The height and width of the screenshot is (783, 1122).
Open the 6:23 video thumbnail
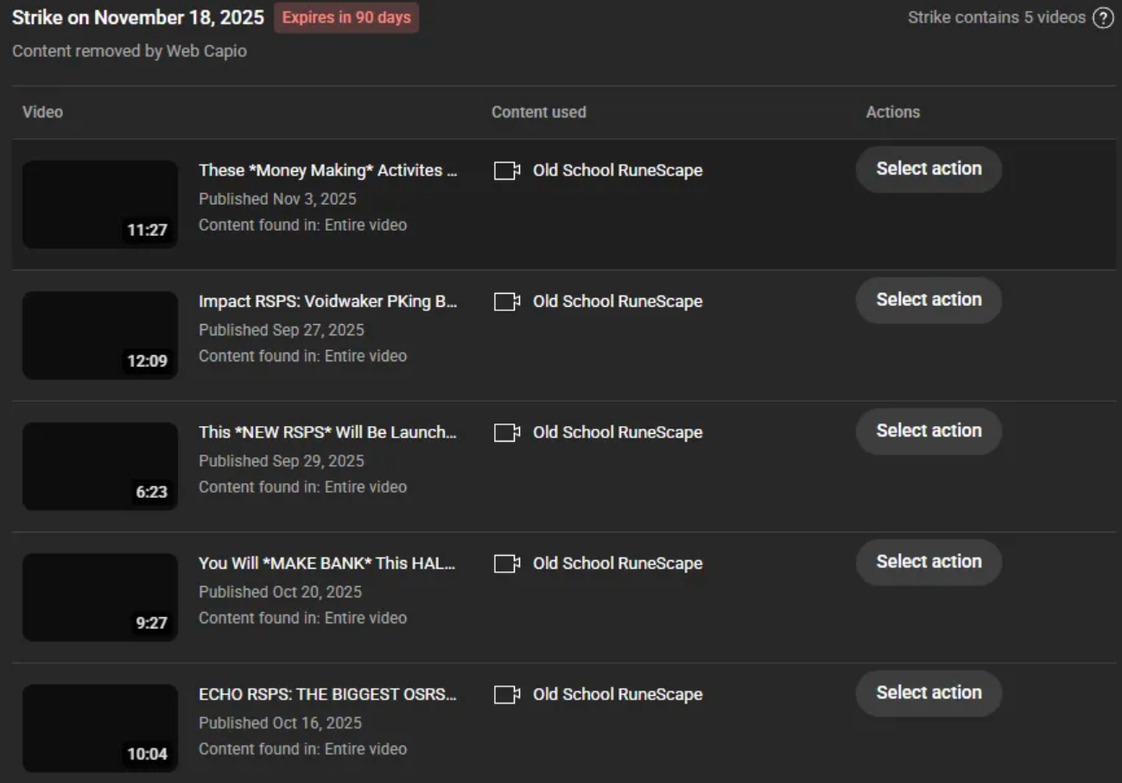click(x=99, y=466)
